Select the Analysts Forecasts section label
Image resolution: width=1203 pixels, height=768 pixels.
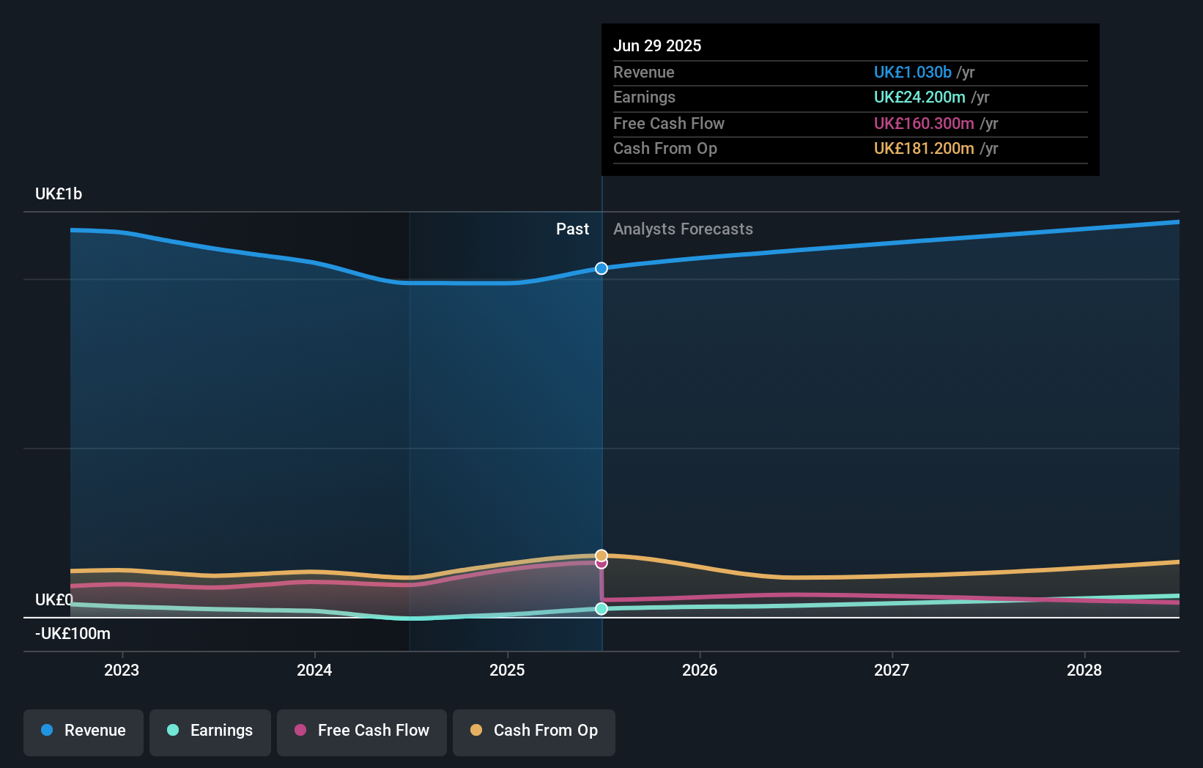[x=683, y=229]
